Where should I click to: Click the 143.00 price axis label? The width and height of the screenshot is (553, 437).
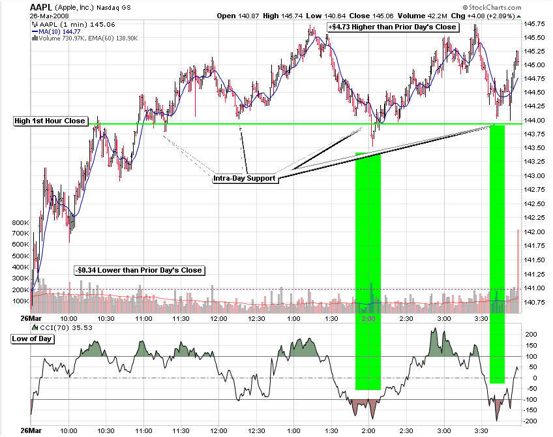click(534, 175)
